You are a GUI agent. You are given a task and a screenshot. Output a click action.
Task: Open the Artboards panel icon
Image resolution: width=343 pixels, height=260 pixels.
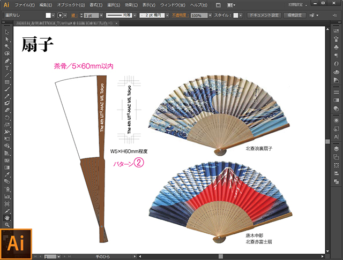(x=336, y=157)
